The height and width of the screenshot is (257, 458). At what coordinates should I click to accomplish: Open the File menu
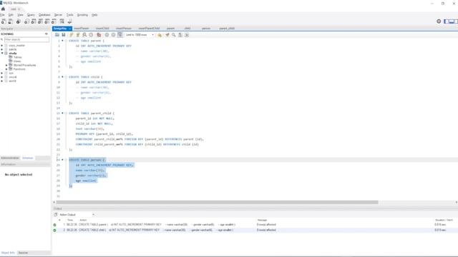pos(2,15)
